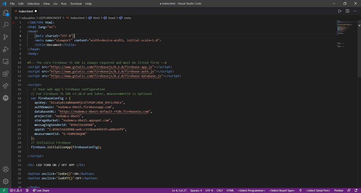
Task: Open the Run and Debug panel
Action: pyautogui.click(x=6, y=49)
